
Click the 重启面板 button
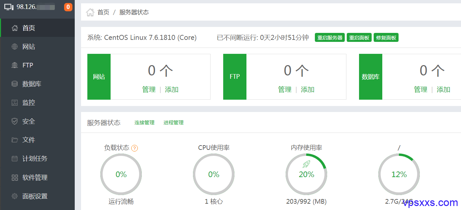pyautogui.click(x=359, y=38)
